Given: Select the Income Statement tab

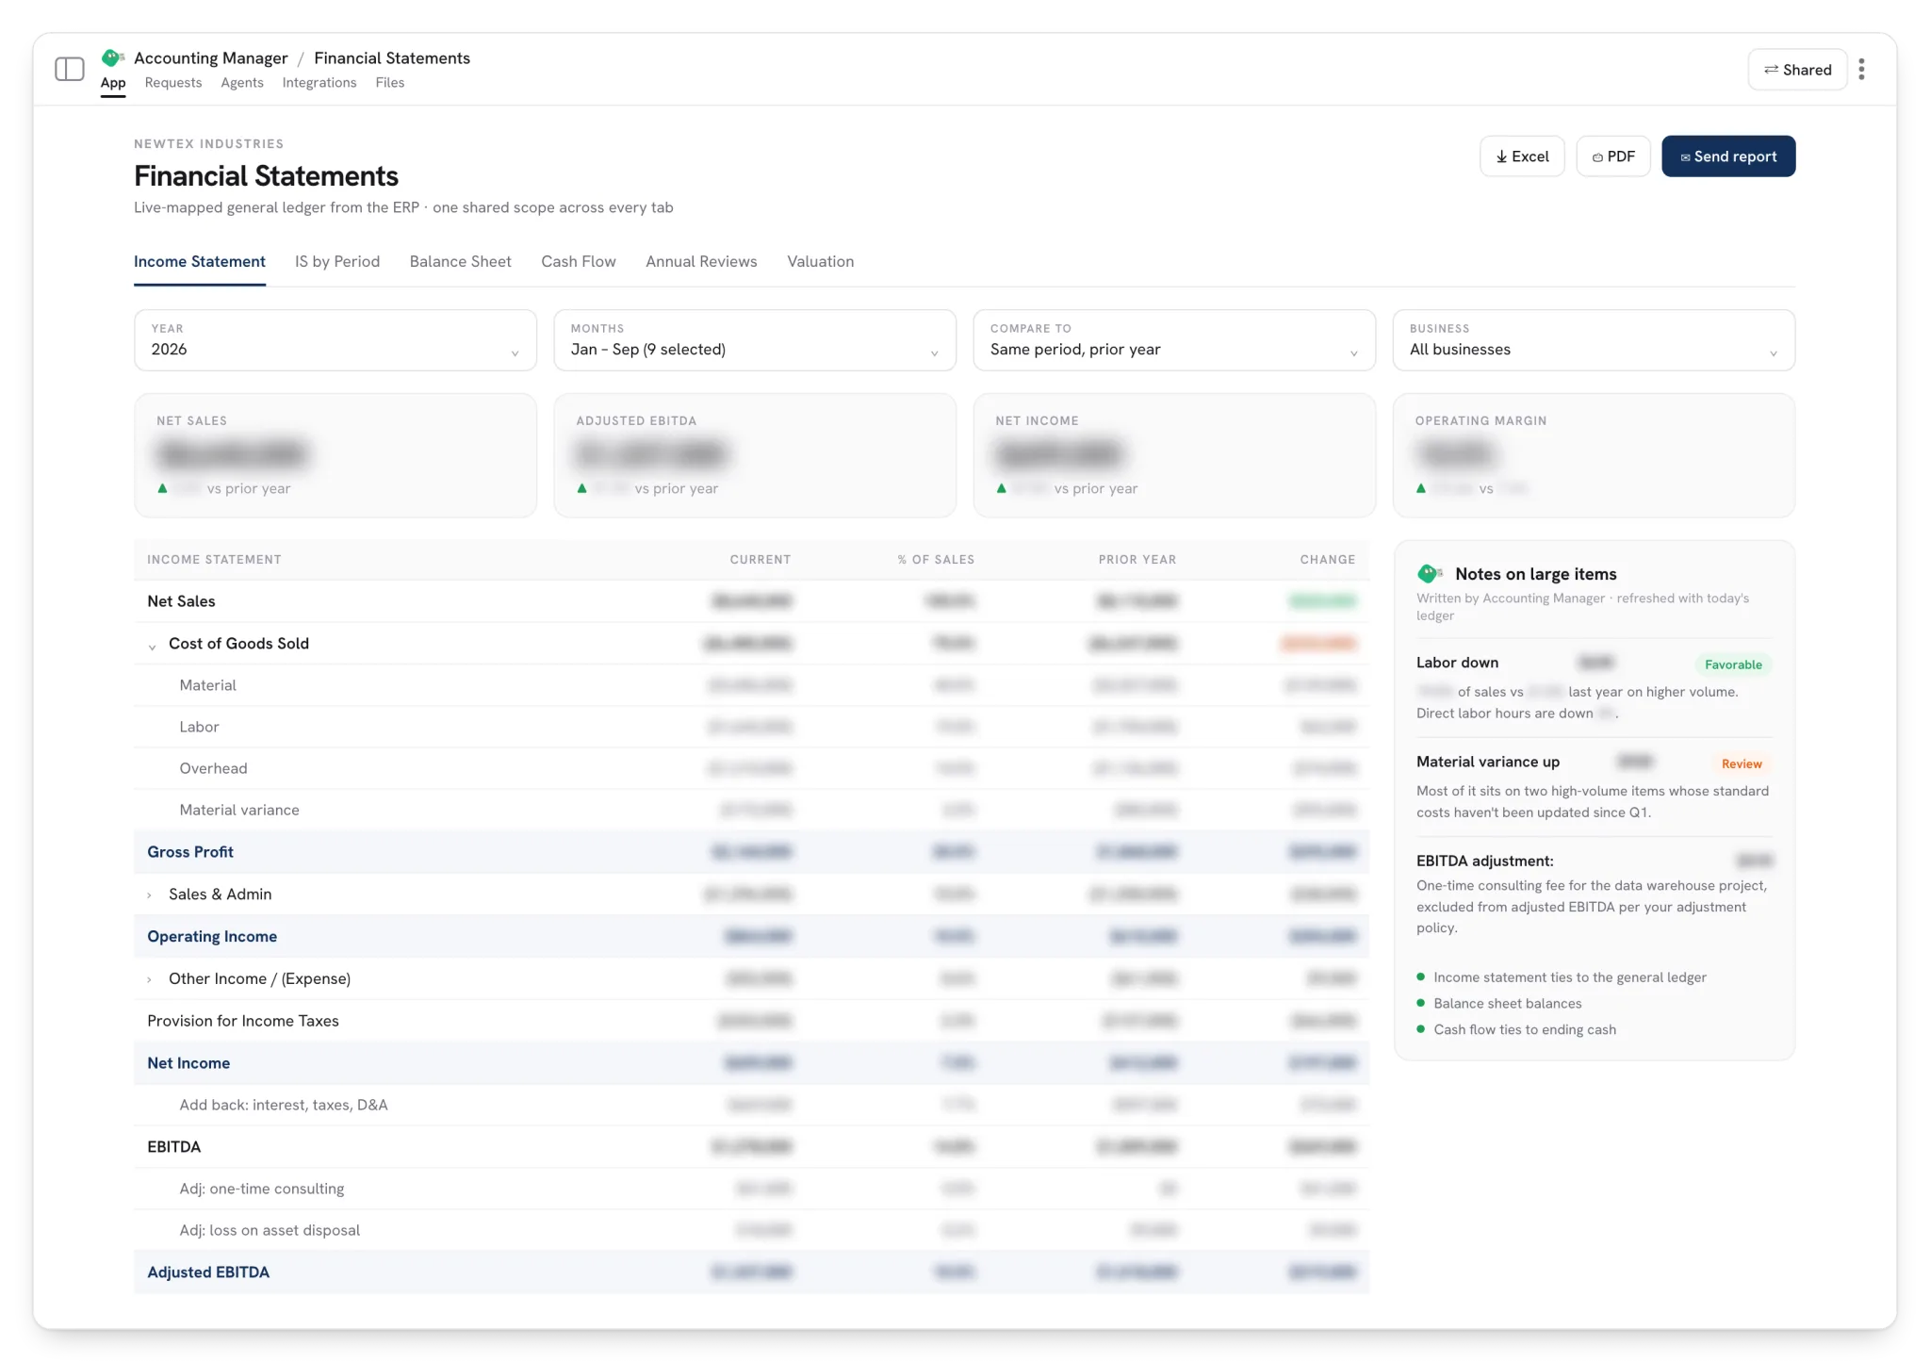Looking at the screenshot, I should (x=199, y=261).
